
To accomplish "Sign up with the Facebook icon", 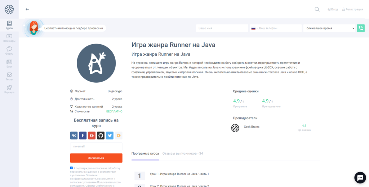I will [83, 136].
